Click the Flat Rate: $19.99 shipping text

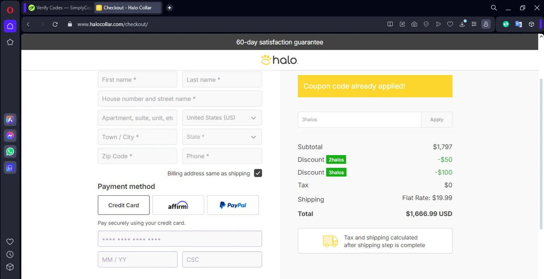[x=427, y=198]
